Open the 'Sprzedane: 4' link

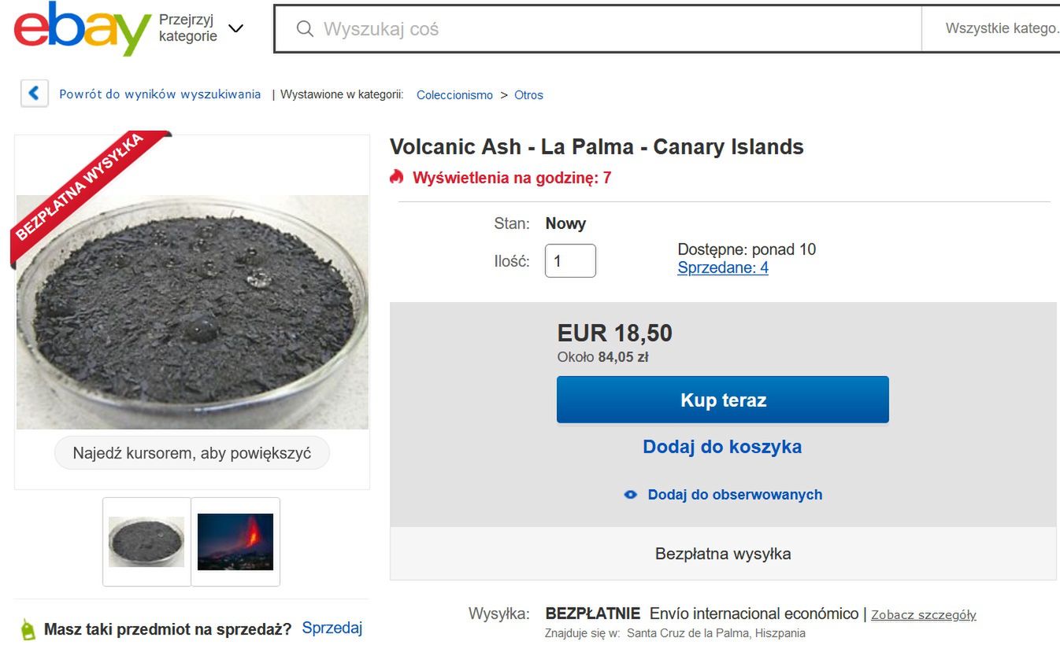pos(722,267)
